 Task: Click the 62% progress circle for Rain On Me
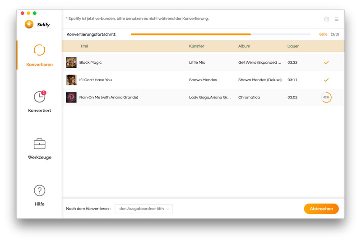[x=326, y=98]
